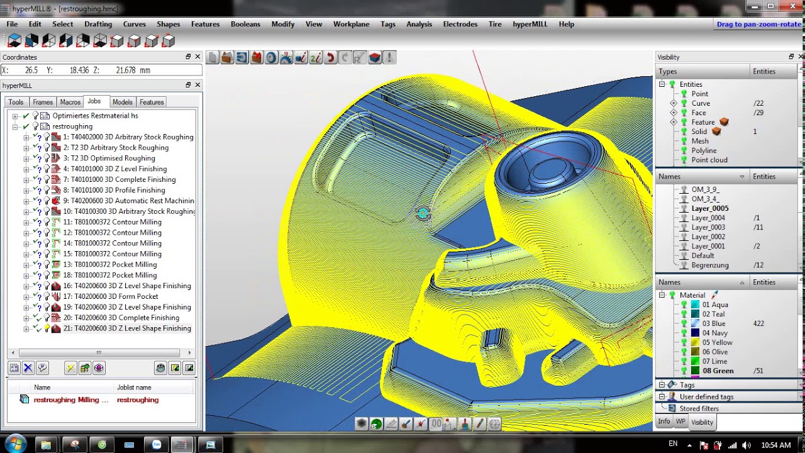The height and width of the screenshot is (453, 805).
Task: Click the job list properties icon under job tree
Action: tap(14, 368)
